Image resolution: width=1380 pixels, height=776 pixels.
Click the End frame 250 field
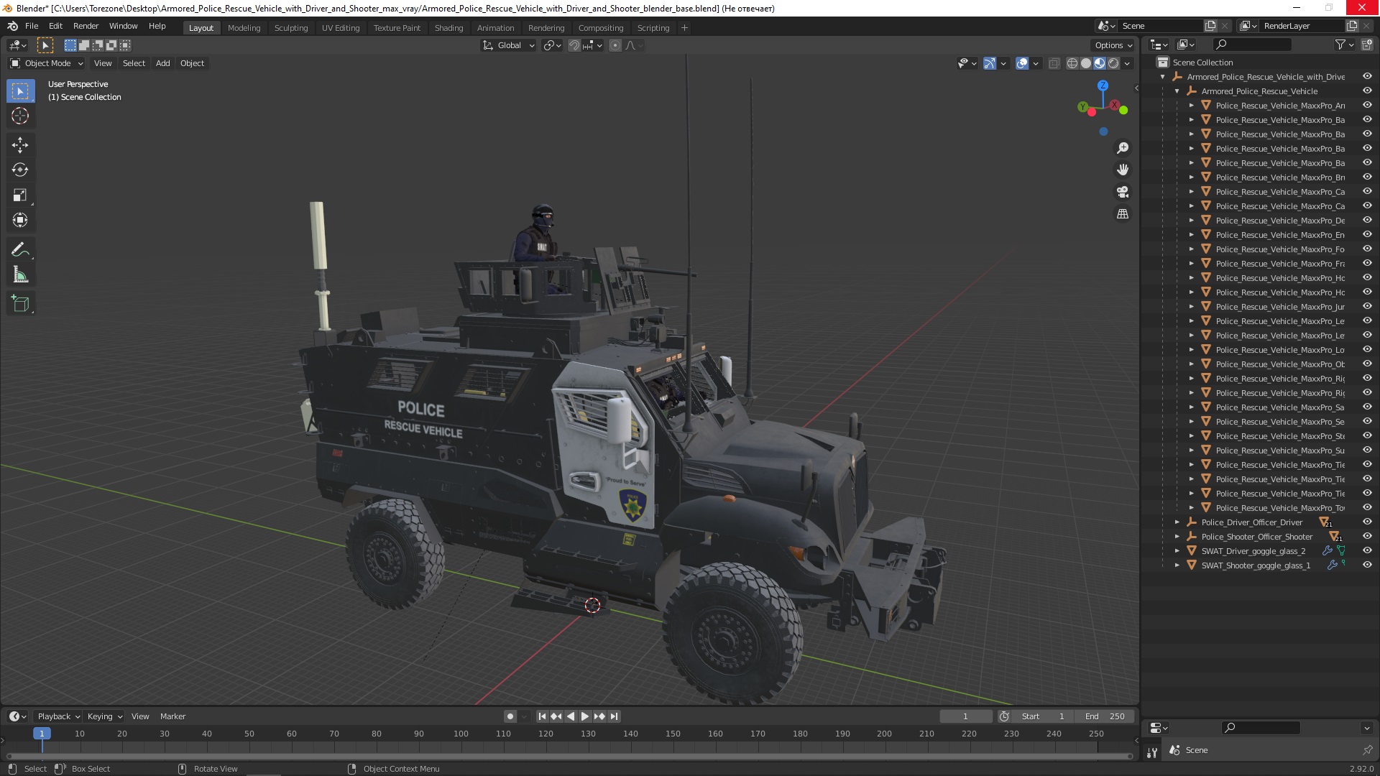pos(1105,716)
